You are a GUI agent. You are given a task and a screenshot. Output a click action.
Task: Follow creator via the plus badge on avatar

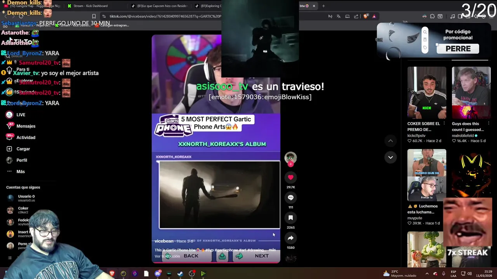pyautogui.click(x=290, y=164)
